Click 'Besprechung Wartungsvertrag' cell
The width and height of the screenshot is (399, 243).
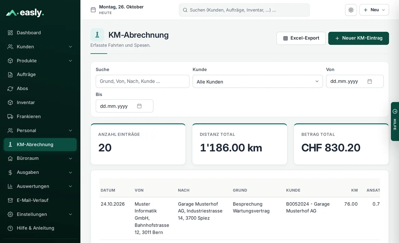pos(251,207)
